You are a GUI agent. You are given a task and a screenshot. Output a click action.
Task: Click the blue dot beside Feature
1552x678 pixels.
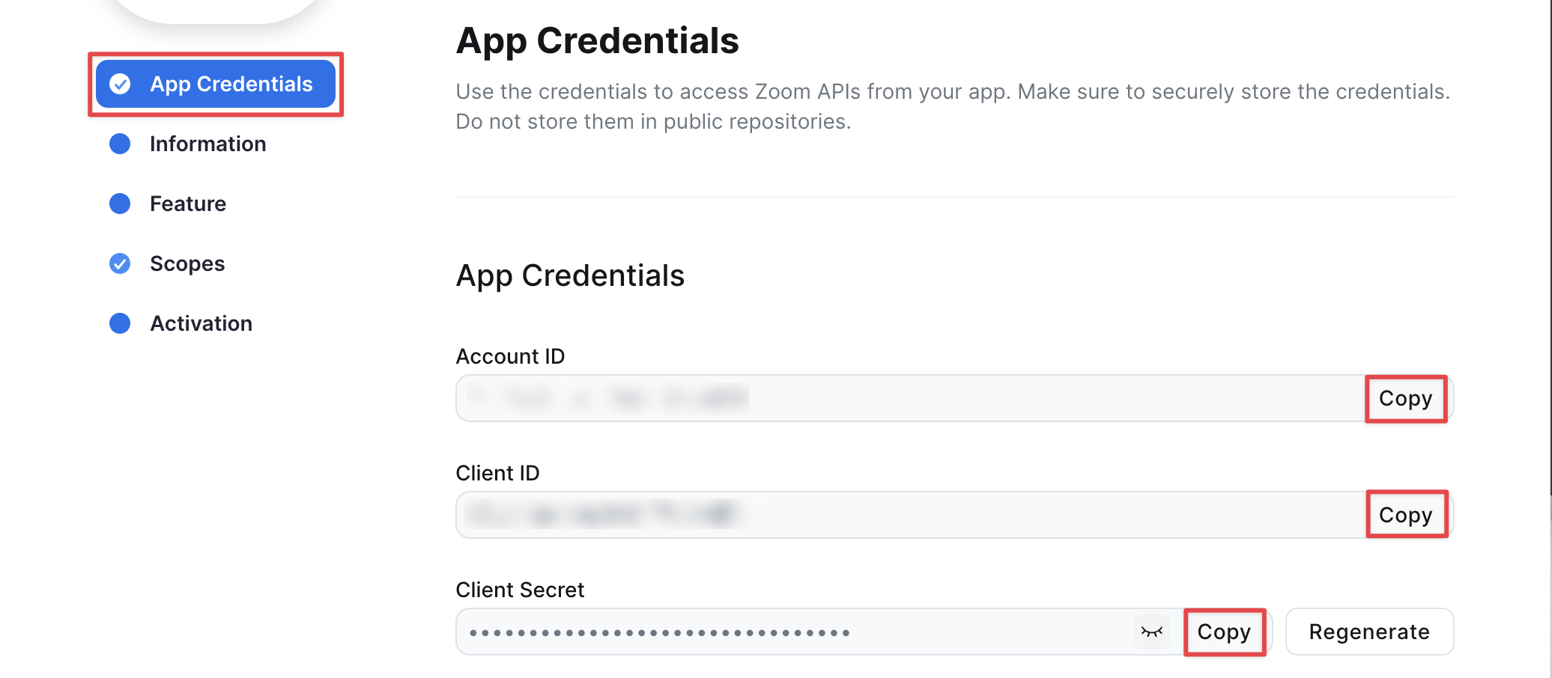tap(120, 204)
